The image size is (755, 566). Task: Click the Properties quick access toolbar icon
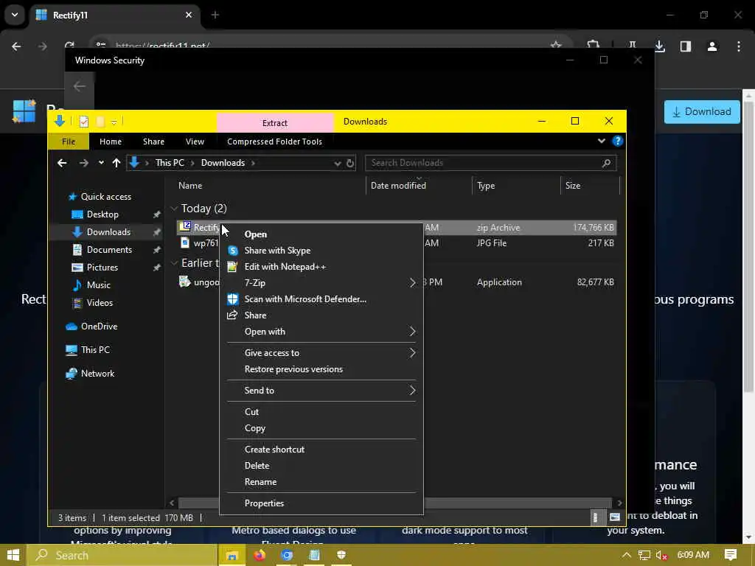point(84,122)
